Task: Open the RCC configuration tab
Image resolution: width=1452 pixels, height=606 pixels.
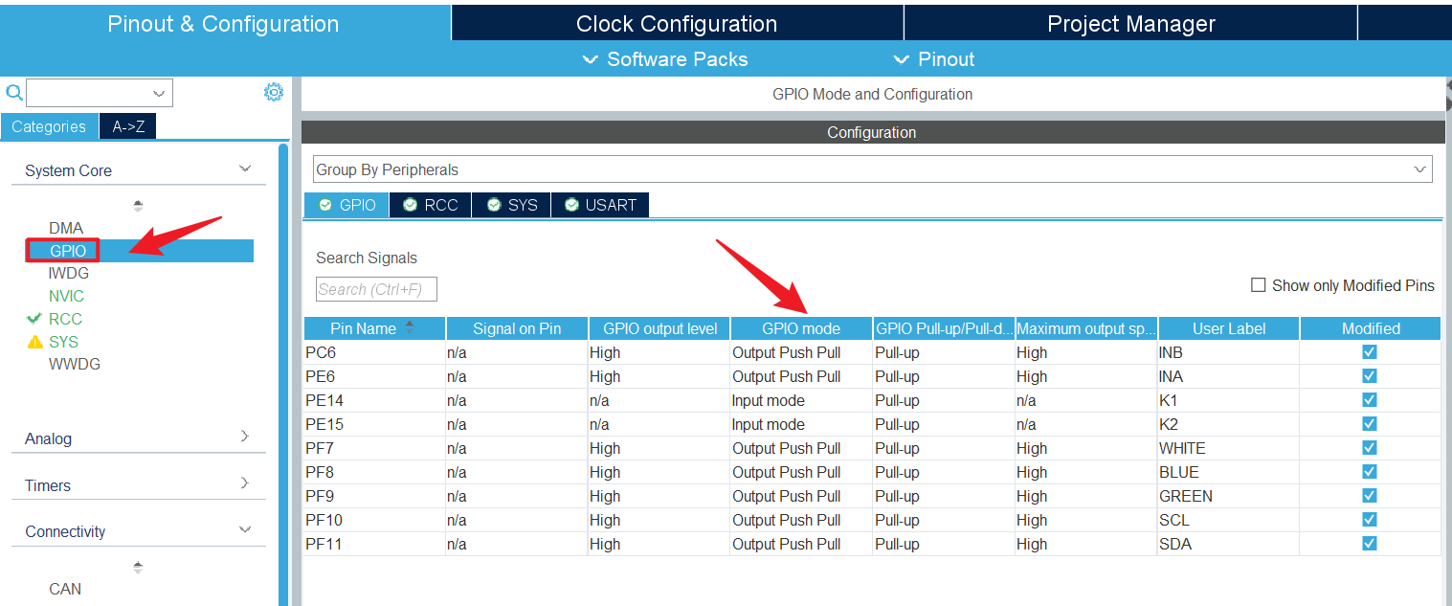Action: pos(432,205)
